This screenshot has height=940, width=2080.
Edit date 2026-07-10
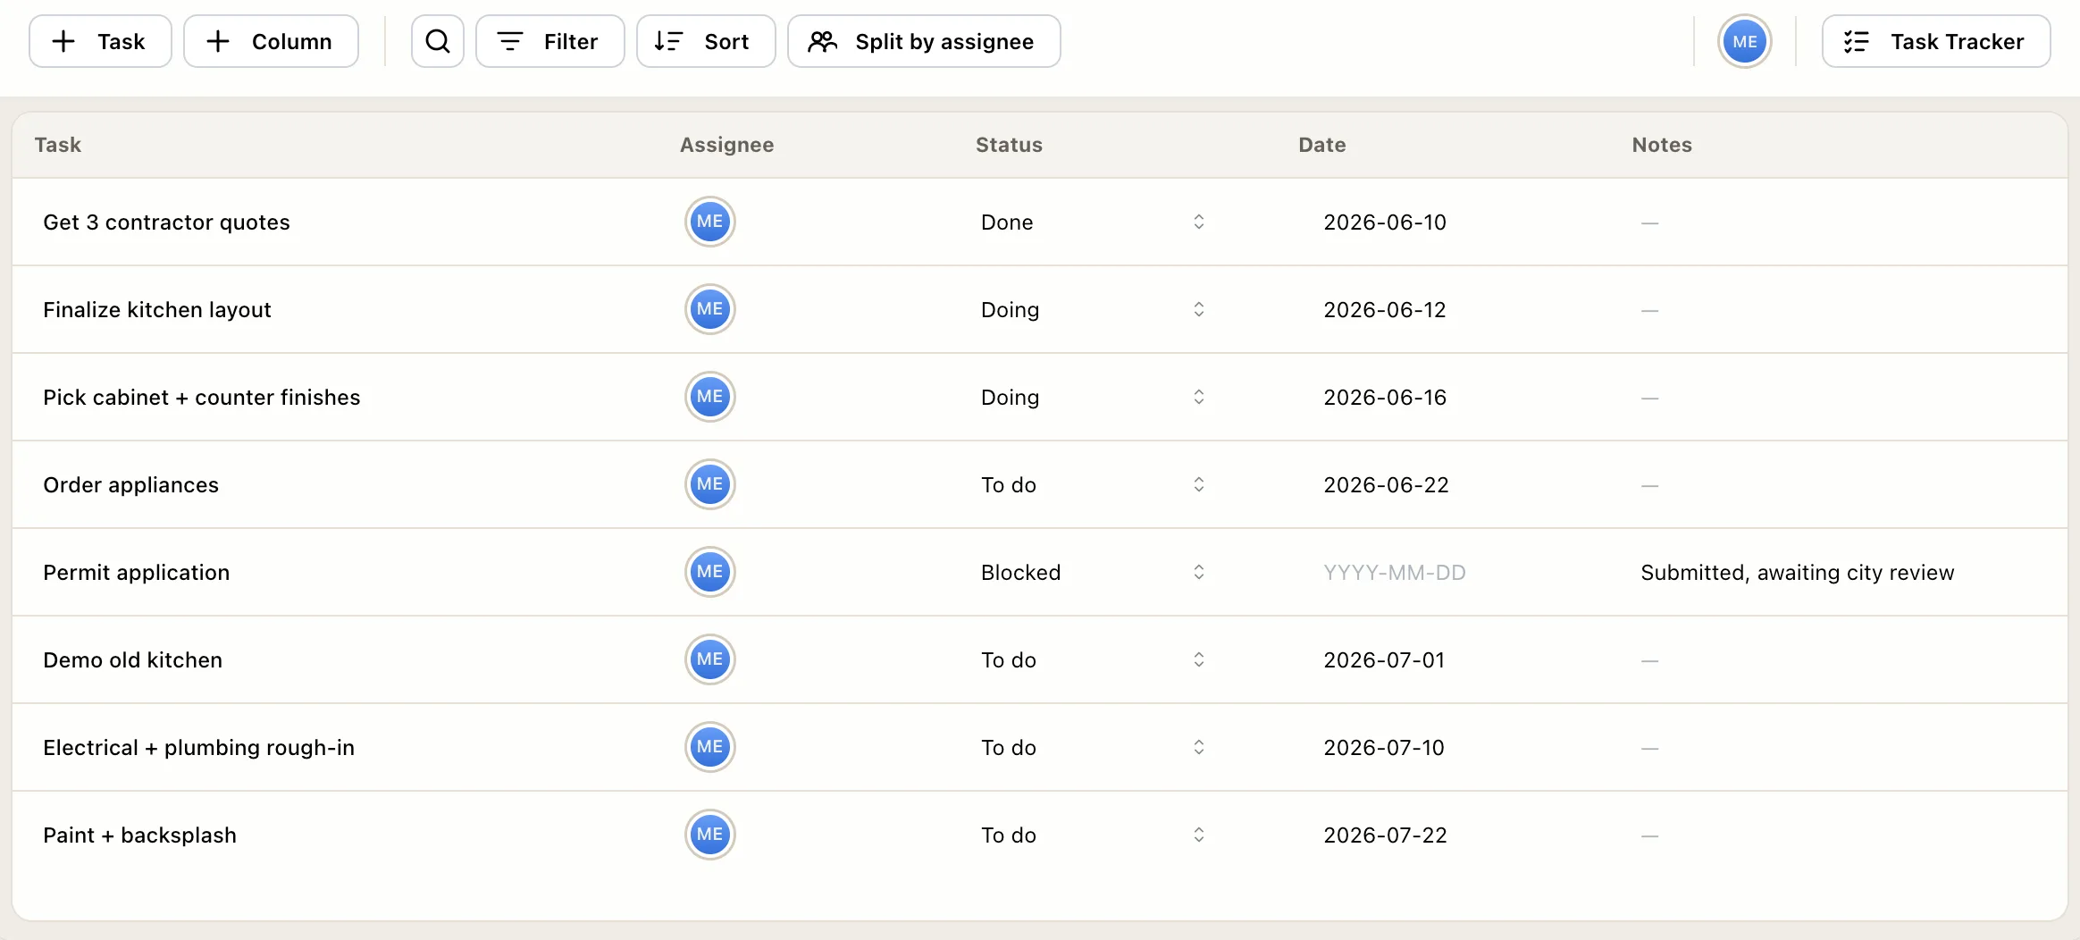click(x=1384, y=747)
